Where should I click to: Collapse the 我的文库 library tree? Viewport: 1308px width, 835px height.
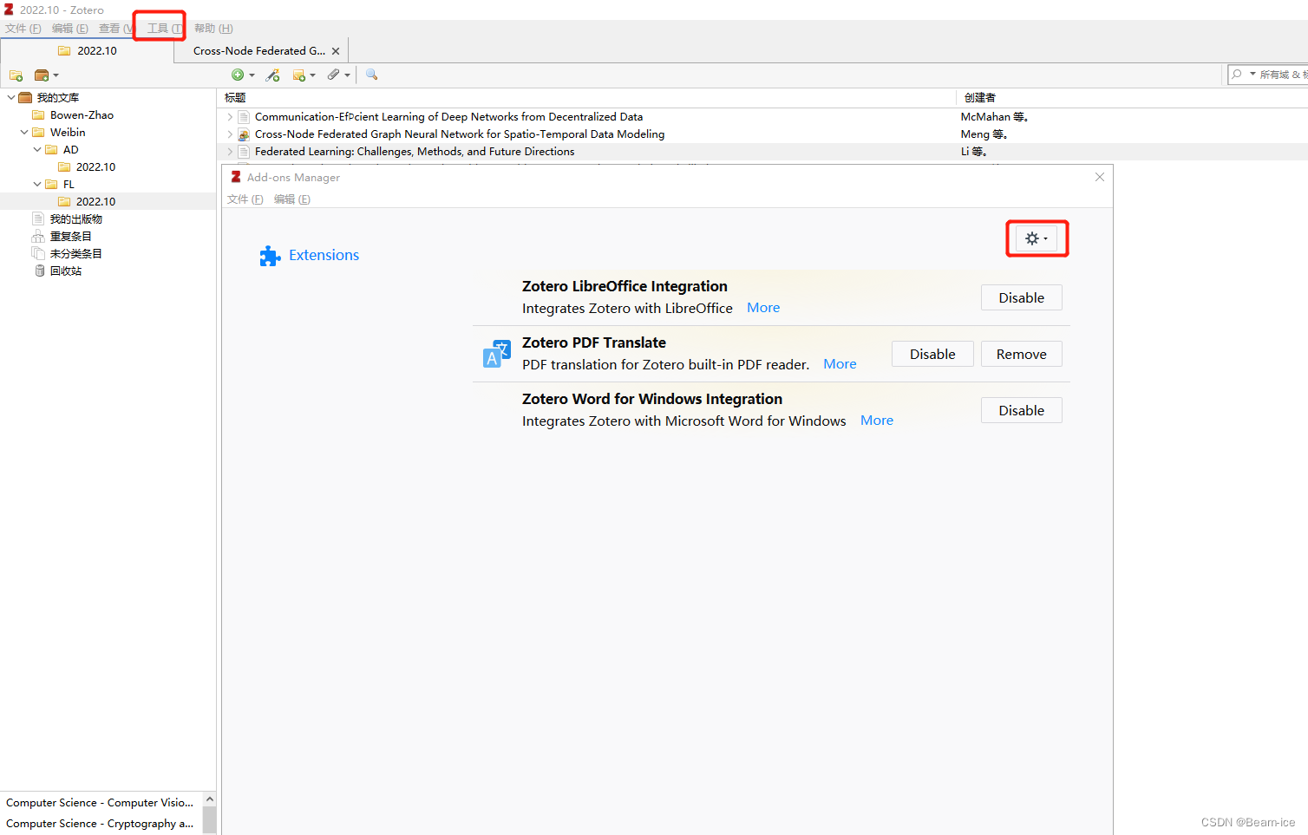coord(10,98)
